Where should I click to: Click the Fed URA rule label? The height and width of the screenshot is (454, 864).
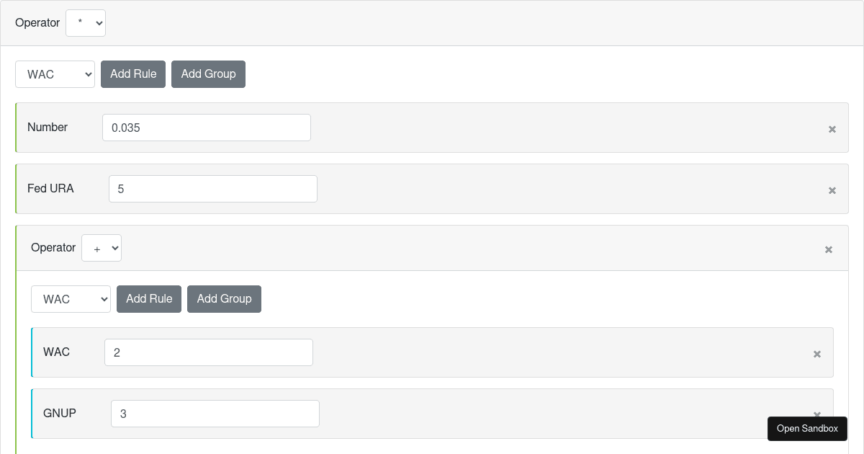(x=51, y=188)
